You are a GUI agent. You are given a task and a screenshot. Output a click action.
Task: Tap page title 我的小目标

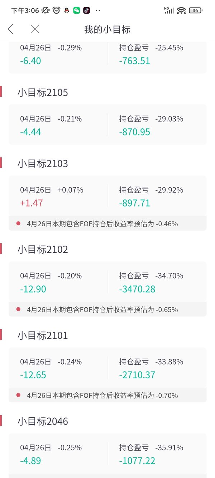(x=107, y=29)
